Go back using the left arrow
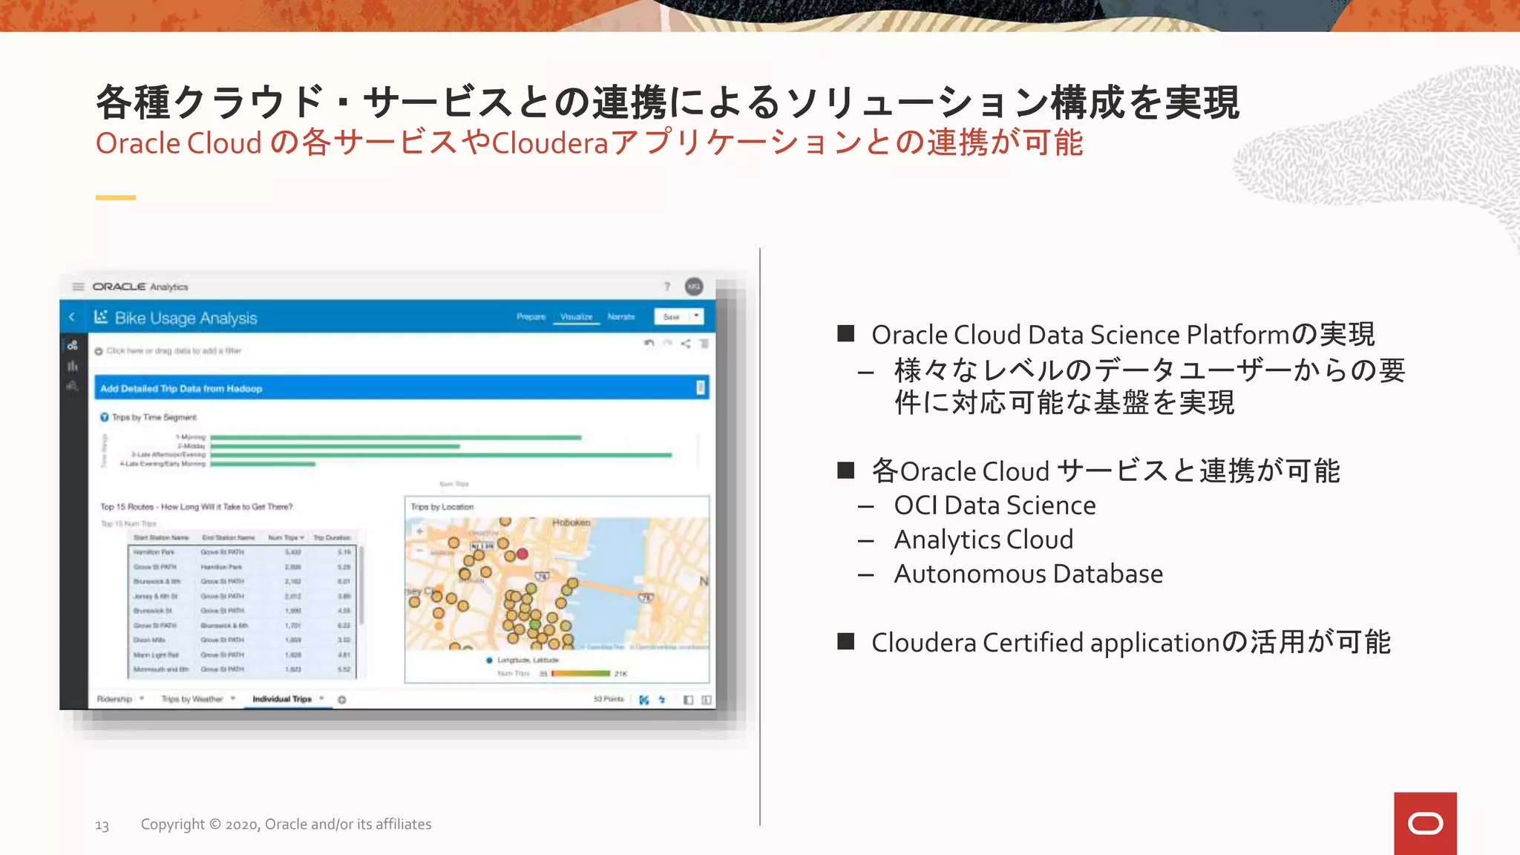 click(x=72, y=317)
